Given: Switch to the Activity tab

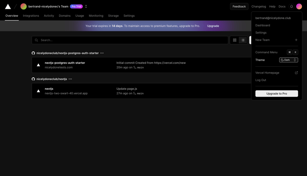Looking at the screenshot, I should (x=49, y=16).
